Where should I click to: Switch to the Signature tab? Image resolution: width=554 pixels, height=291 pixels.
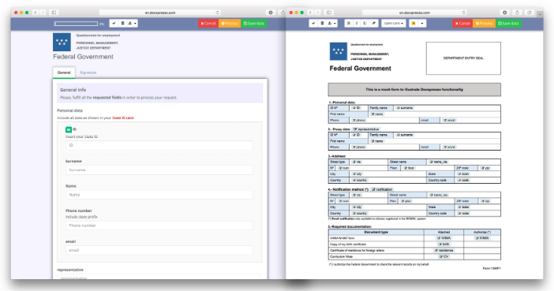pyautogui.click(x=88, y=73)
